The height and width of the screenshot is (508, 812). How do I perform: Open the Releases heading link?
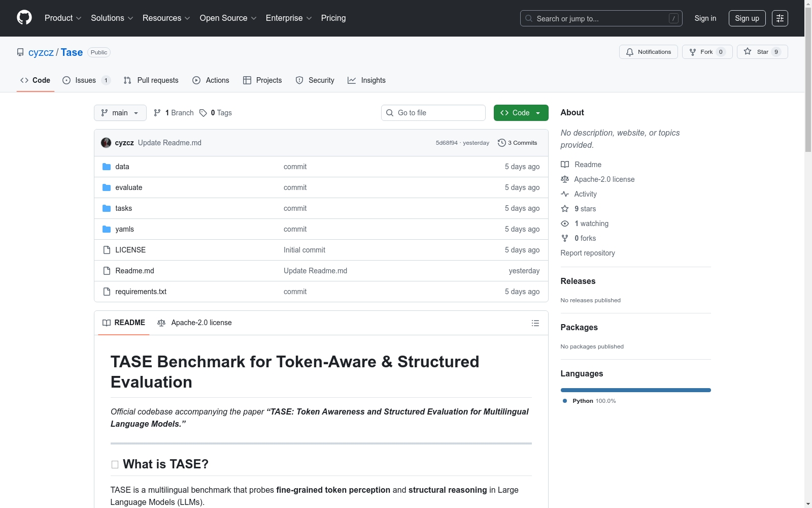click(578, 281)
